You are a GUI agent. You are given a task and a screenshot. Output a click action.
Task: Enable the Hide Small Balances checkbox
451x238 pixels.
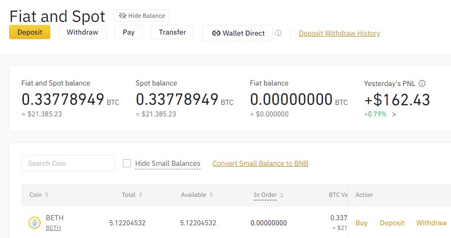pyautogui.click(x=127, y=163)
